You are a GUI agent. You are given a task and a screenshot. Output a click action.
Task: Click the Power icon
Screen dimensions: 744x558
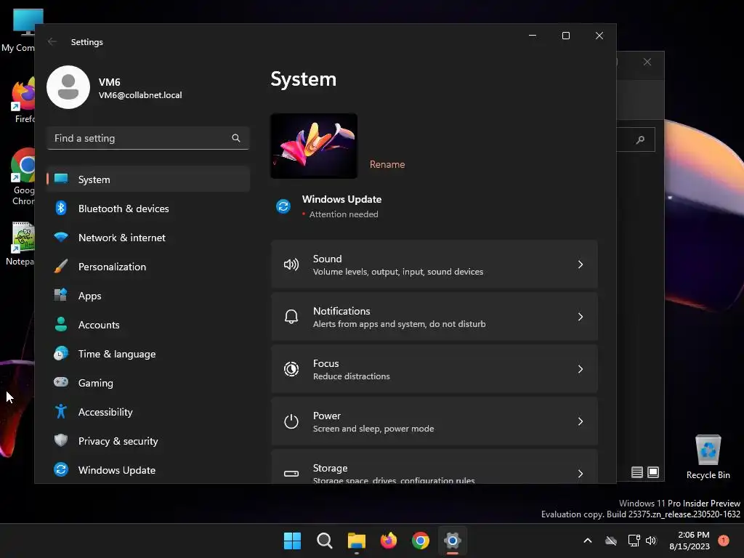coord(291,421)
